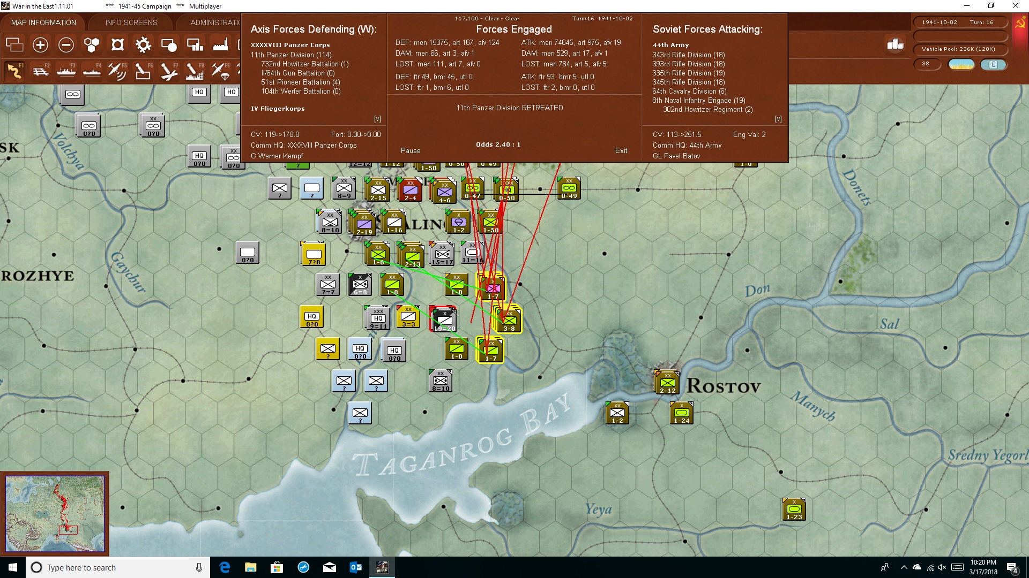
Task: Select the highlighted 3-8 Soviet unit
Action: tap(509, 321)
